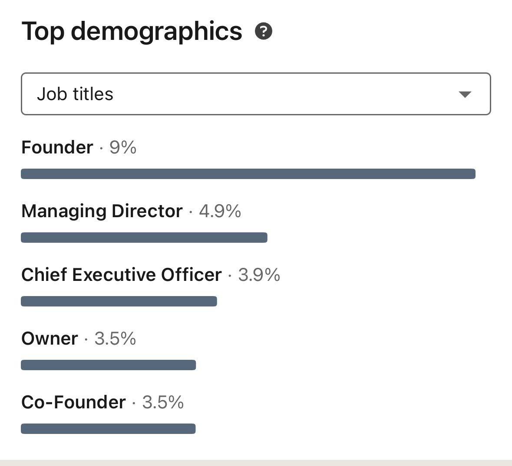Click the Founder percentage bar

[248, 174]
